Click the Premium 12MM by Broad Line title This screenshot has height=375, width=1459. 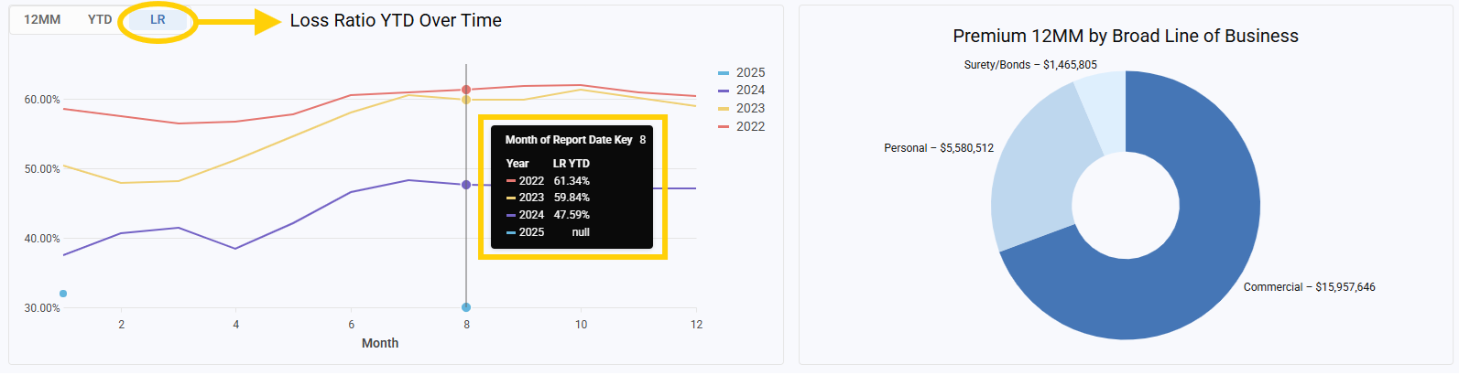pos(1125,36)
